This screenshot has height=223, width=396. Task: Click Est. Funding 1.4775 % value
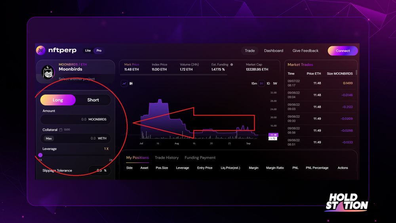(x=218, y=69)
